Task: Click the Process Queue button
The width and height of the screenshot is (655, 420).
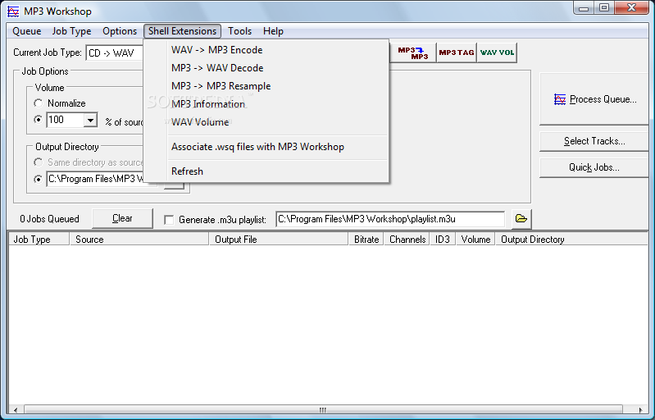Action: click(595, 99)
